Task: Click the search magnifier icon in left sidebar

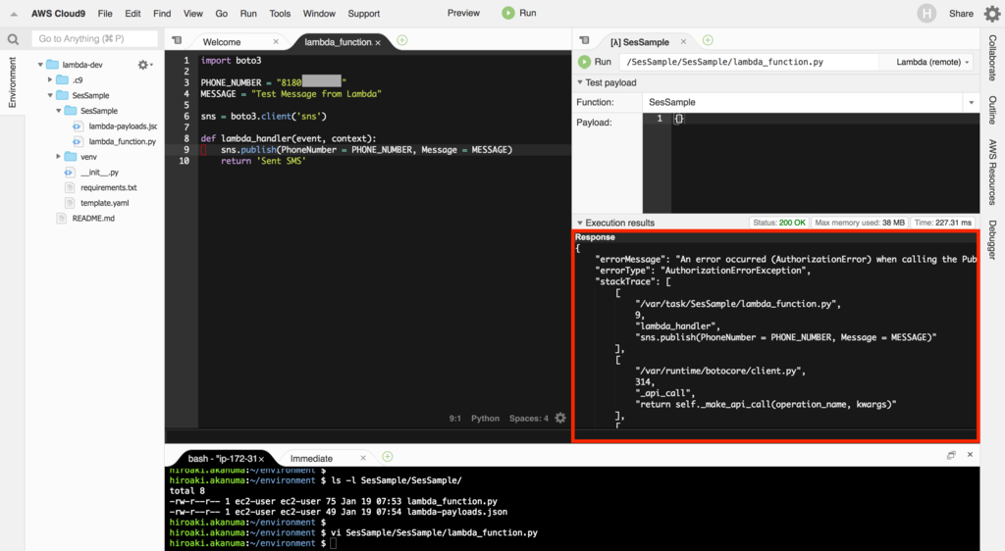Action: tap(13, 39)
